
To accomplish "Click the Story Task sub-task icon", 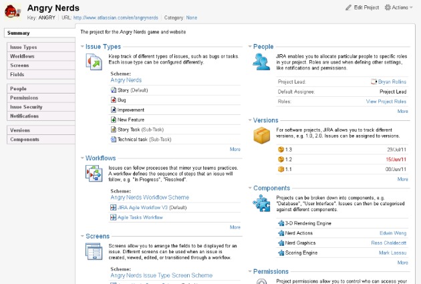I will pyautogui.click(x=114, y=130).
